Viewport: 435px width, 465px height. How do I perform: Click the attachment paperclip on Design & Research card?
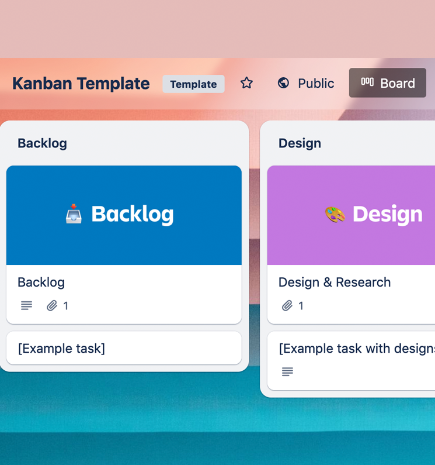click(287, 305)
